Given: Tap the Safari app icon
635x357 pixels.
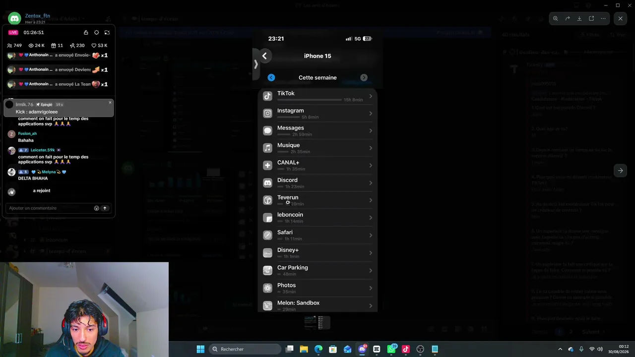Looking at the screenshot, I should click(267, 235).
